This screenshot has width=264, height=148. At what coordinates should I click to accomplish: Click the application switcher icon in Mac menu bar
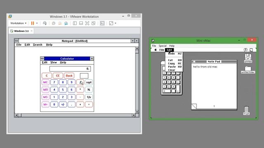click(251, 50)
